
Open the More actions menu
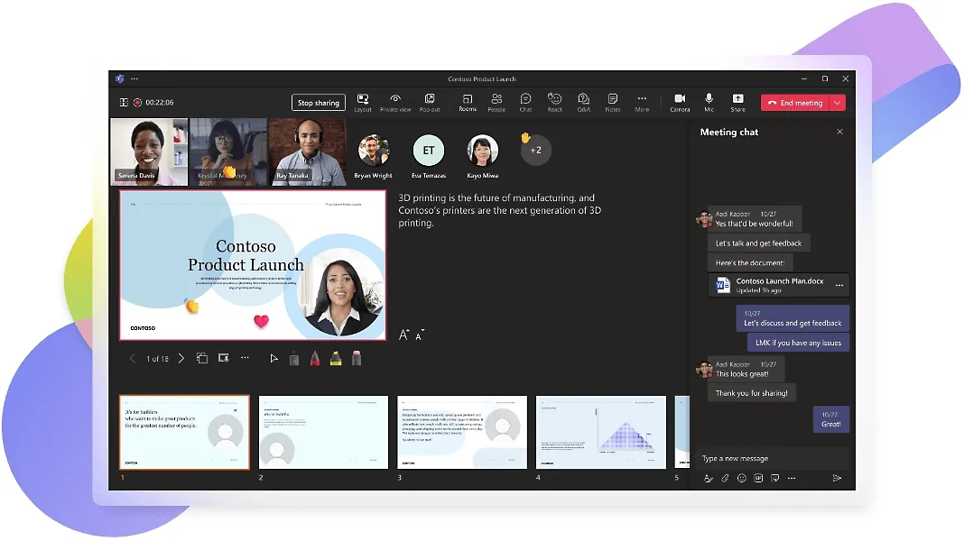pos(642,103)
